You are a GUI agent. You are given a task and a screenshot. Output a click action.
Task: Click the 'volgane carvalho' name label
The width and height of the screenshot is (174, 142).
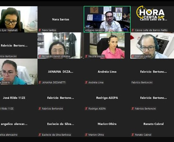coord(94,30)
